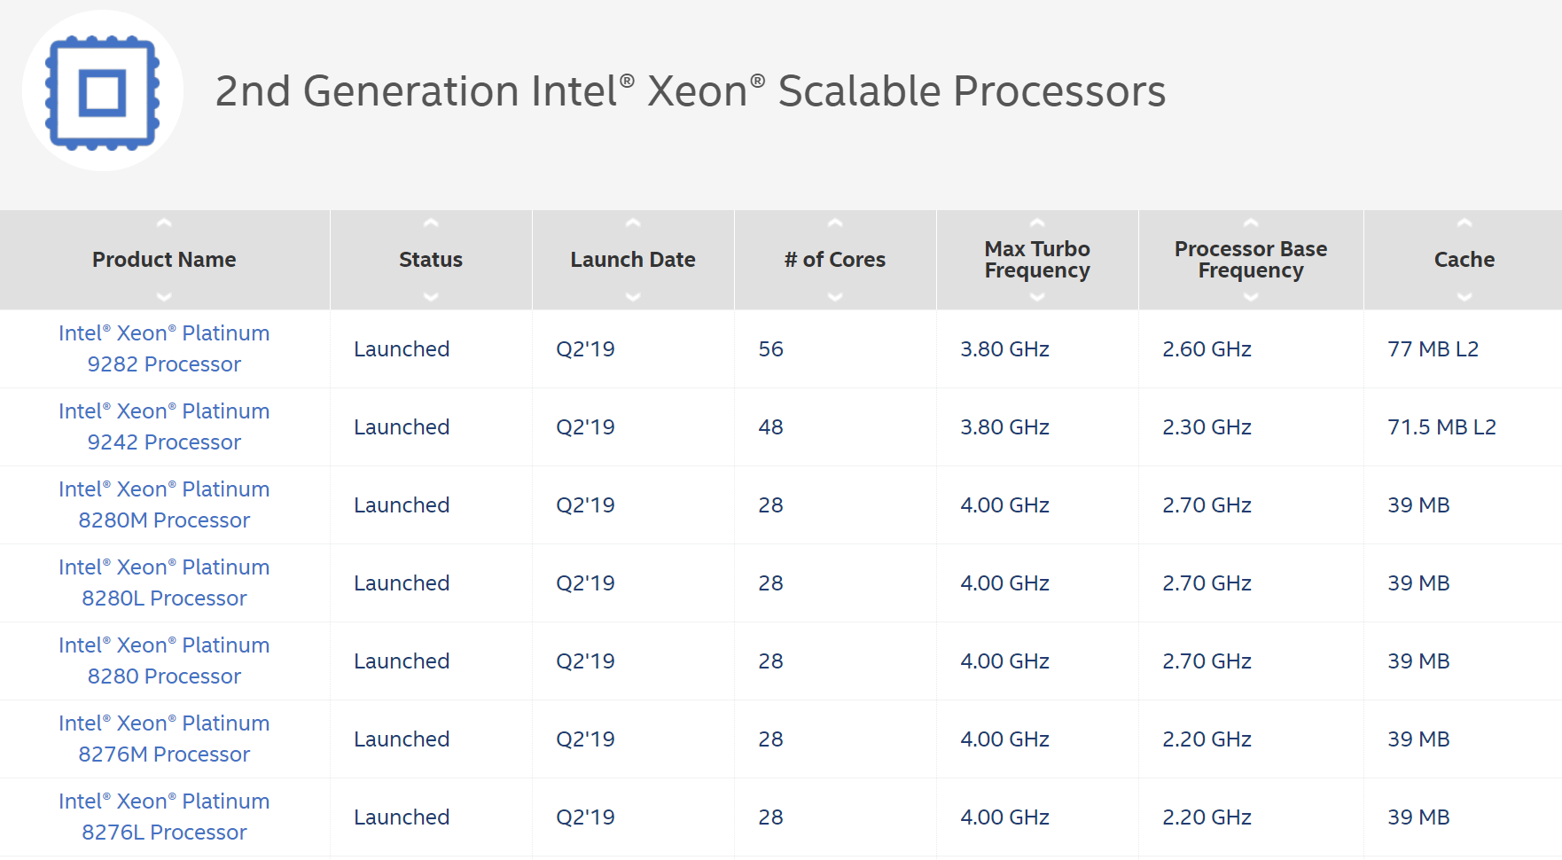The height and width of the screenshot is (860, 1562).
Task: Sort Product Name column descending arrow
Action: [x=164, y=297]
